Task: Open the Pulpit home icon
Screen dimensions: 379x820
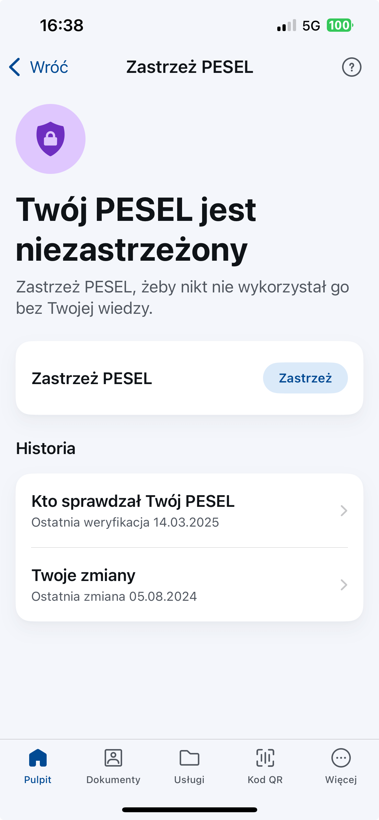Action: click(x=38, y=758)
